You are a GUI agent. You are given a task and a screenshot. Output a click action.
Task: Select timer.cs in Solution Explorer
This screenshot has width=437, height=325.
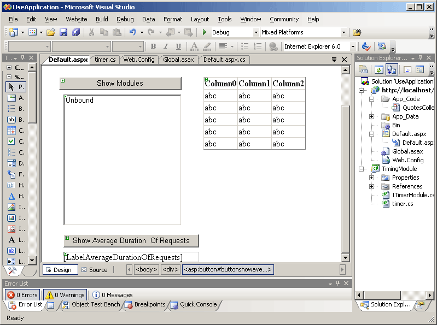tap(403, 204)
